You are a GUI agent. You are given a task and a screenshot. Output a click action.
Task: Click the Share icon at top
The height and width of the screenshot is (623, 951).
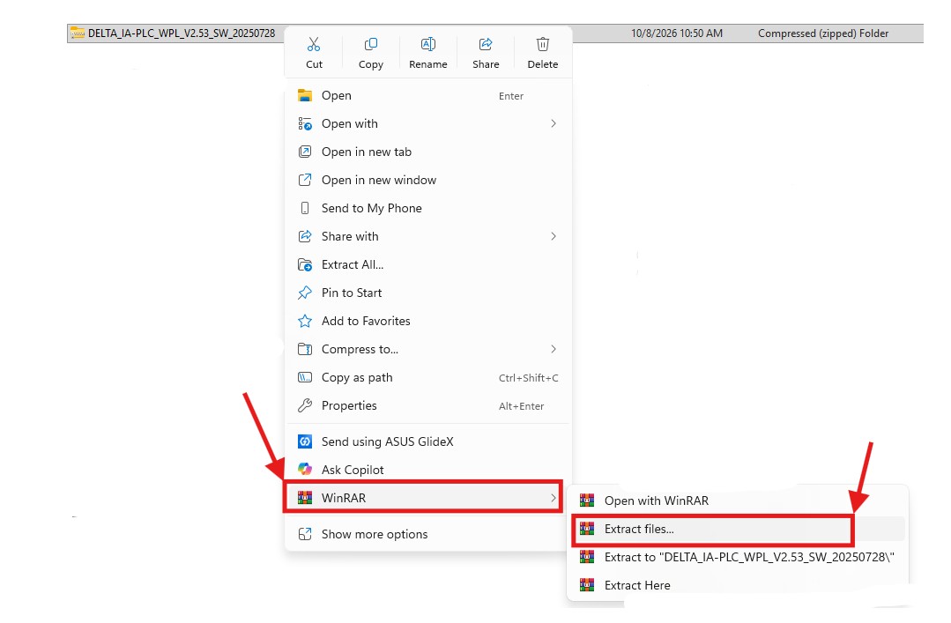[486, 44]
